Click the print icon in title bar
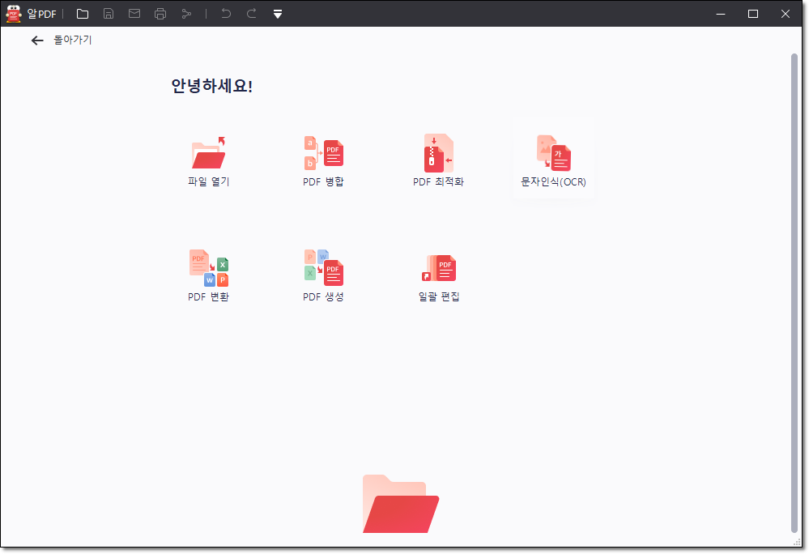 coord(160,14)
